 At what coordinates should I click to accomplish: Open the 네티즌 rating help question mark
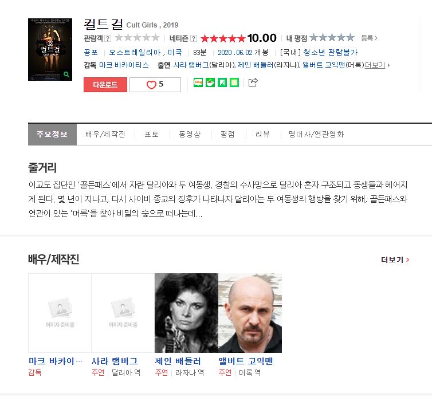(194, 38)
